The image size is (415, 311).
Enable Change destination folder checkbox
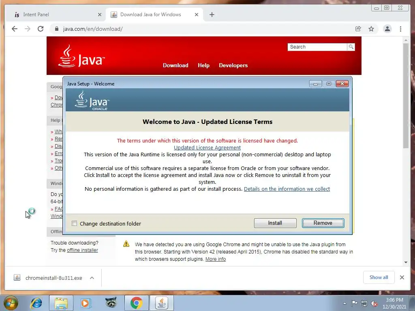pyautogui.click(x=75, y=224)
